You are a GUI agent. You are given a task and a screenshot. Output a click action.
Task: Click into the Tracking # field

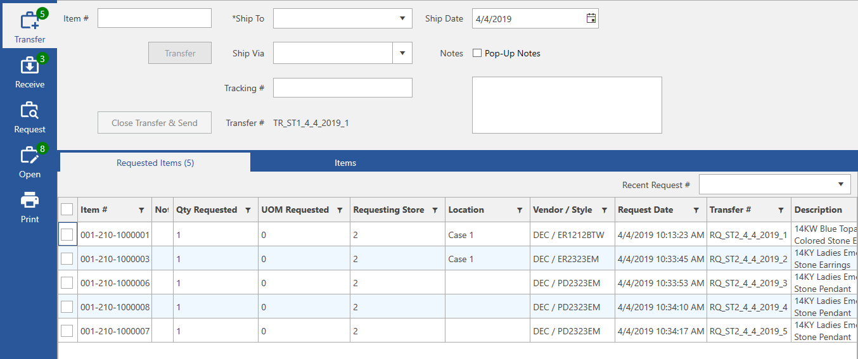coord(342,88)
